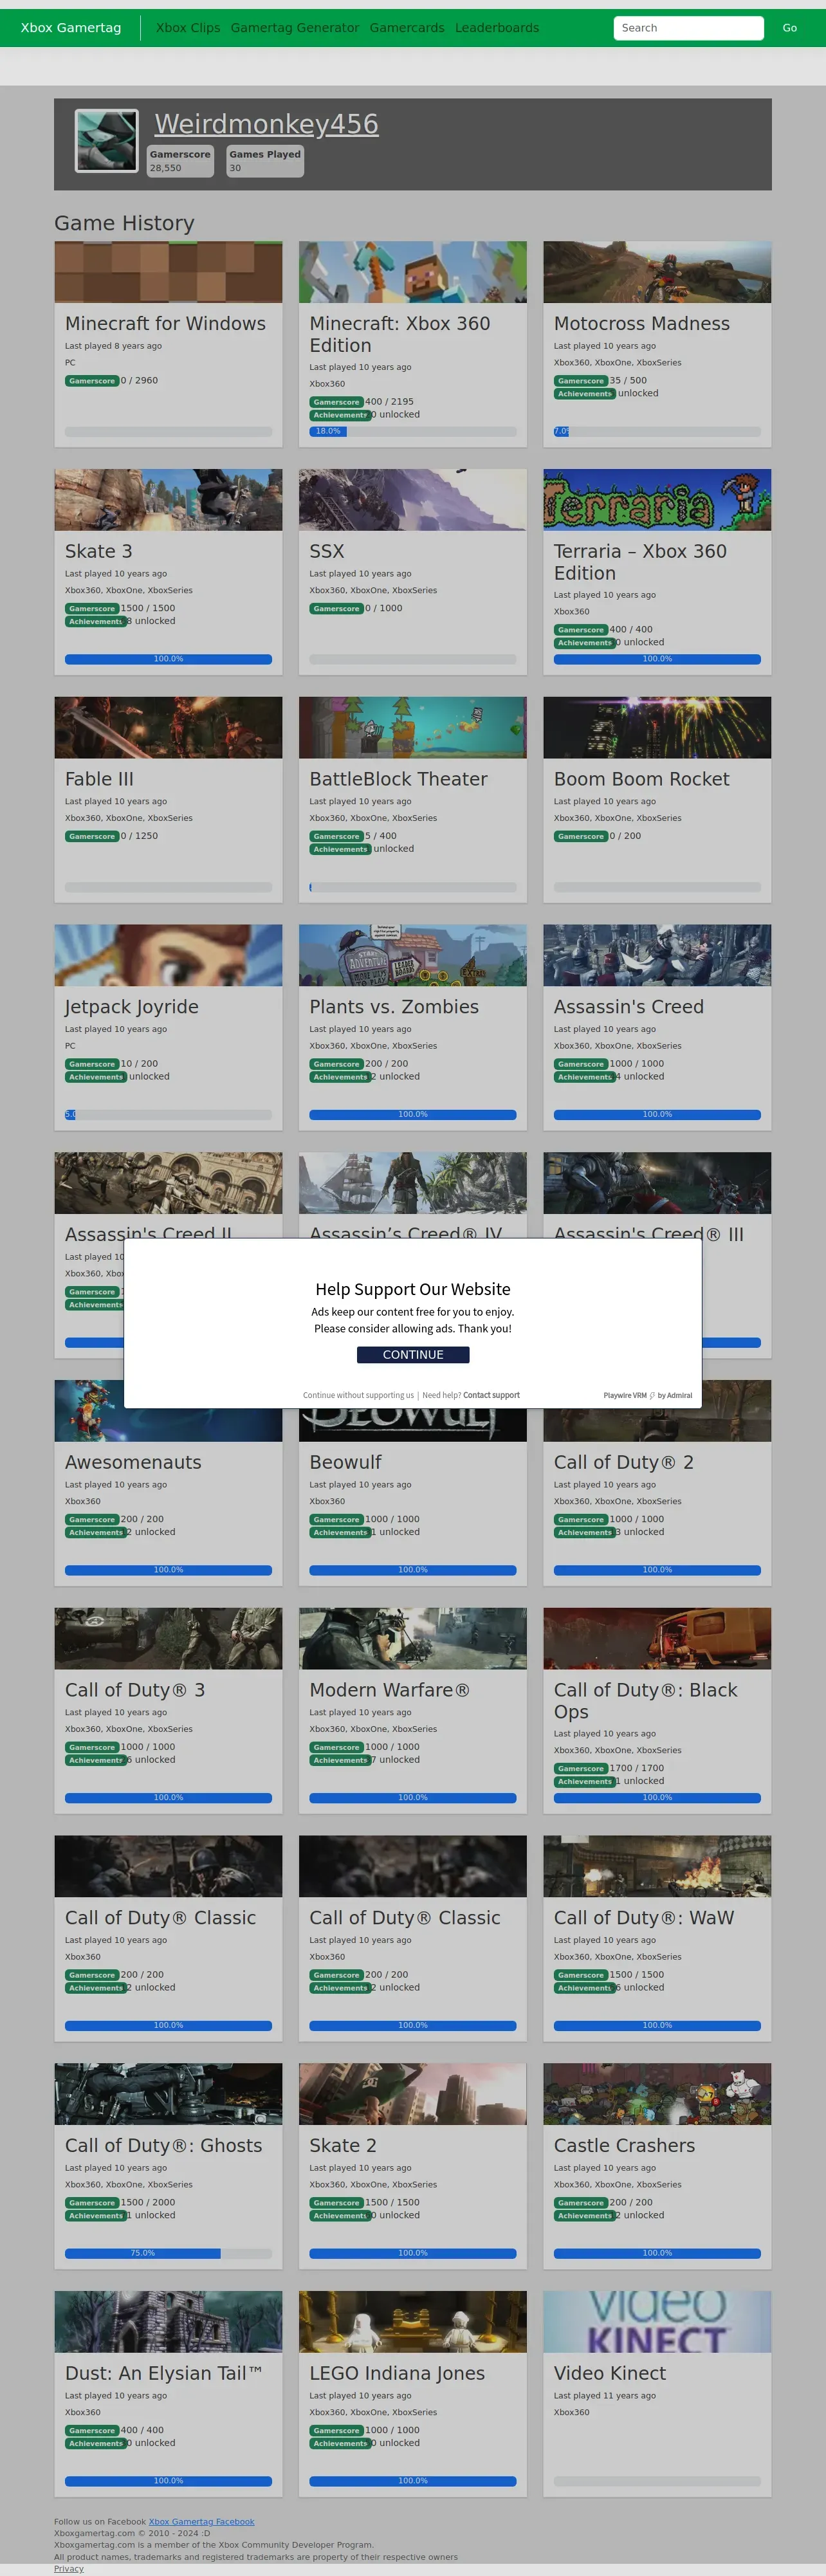Image resolution: width=826 pixels, height=2576 pixels.
Task: Click the Castle Crashers title text
Action: click(624, 2146)
